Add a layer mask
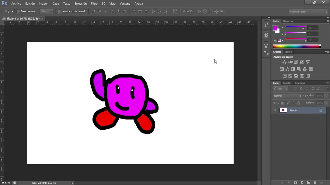 click(x=295, y=183)
